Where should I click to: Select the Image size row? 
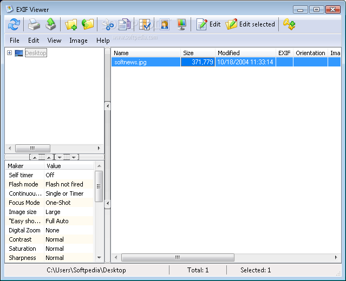[x=50, y=212]
